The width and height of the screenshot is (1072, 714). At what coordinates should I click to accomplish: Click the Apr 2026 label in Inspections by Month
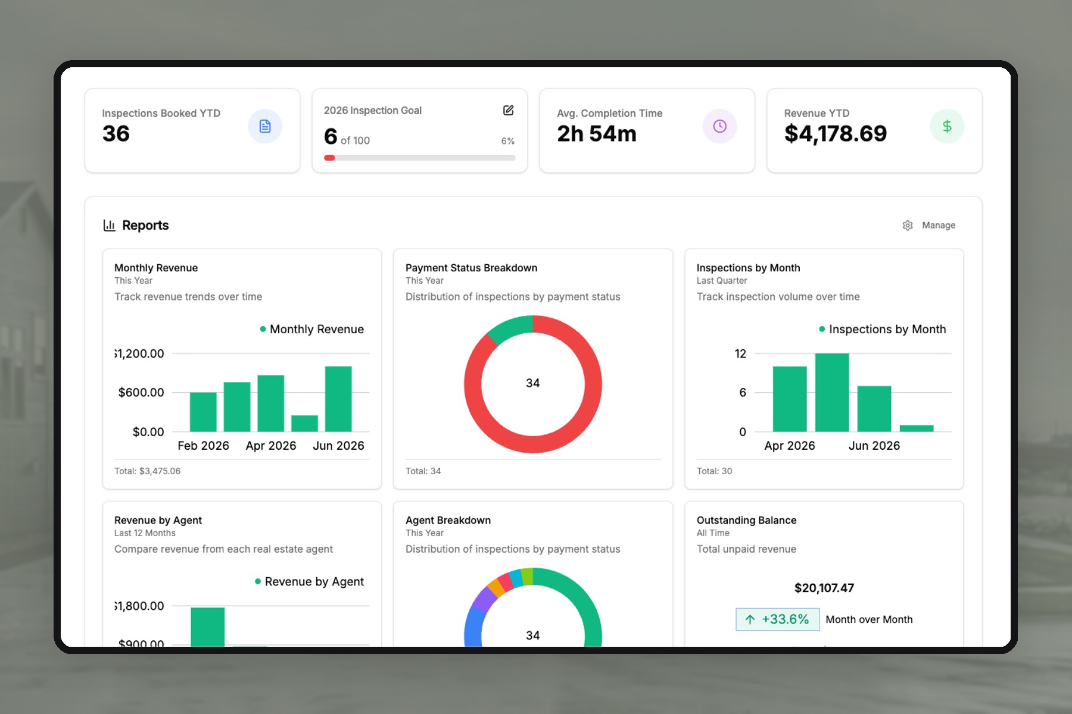(x=789, y=446)
